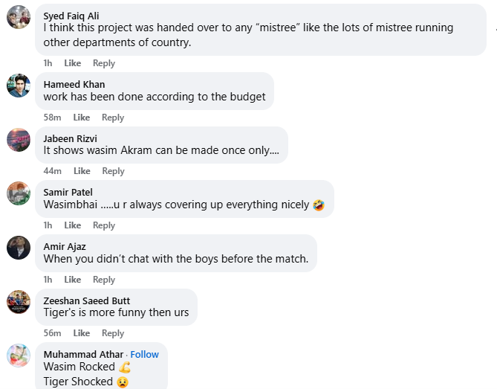Open Syed Faiq Ali's profile picture
Image resolution: width=497 pixels, height=389 pixels.
point(19,17)
